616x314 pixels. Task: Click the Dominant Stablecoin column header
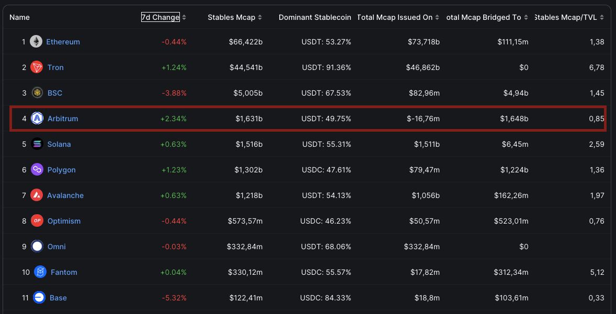click(x=315, y=17)
